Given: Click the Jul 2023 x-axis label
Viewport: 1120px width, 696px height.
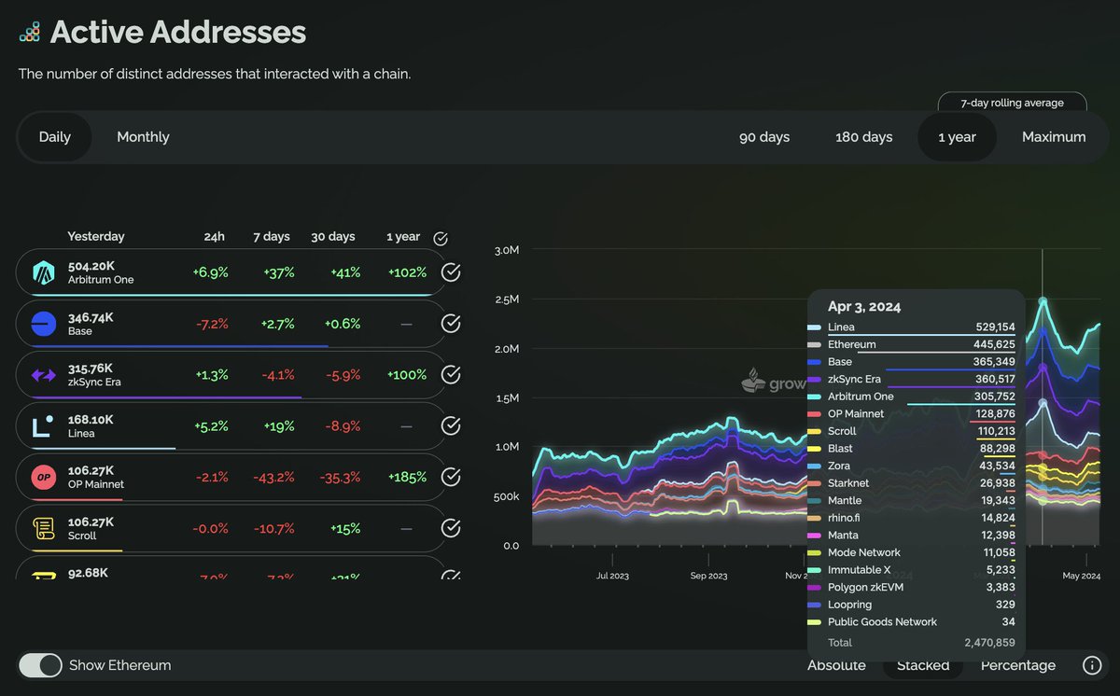Looking at the screenshot, I should [x=611, y=576].
